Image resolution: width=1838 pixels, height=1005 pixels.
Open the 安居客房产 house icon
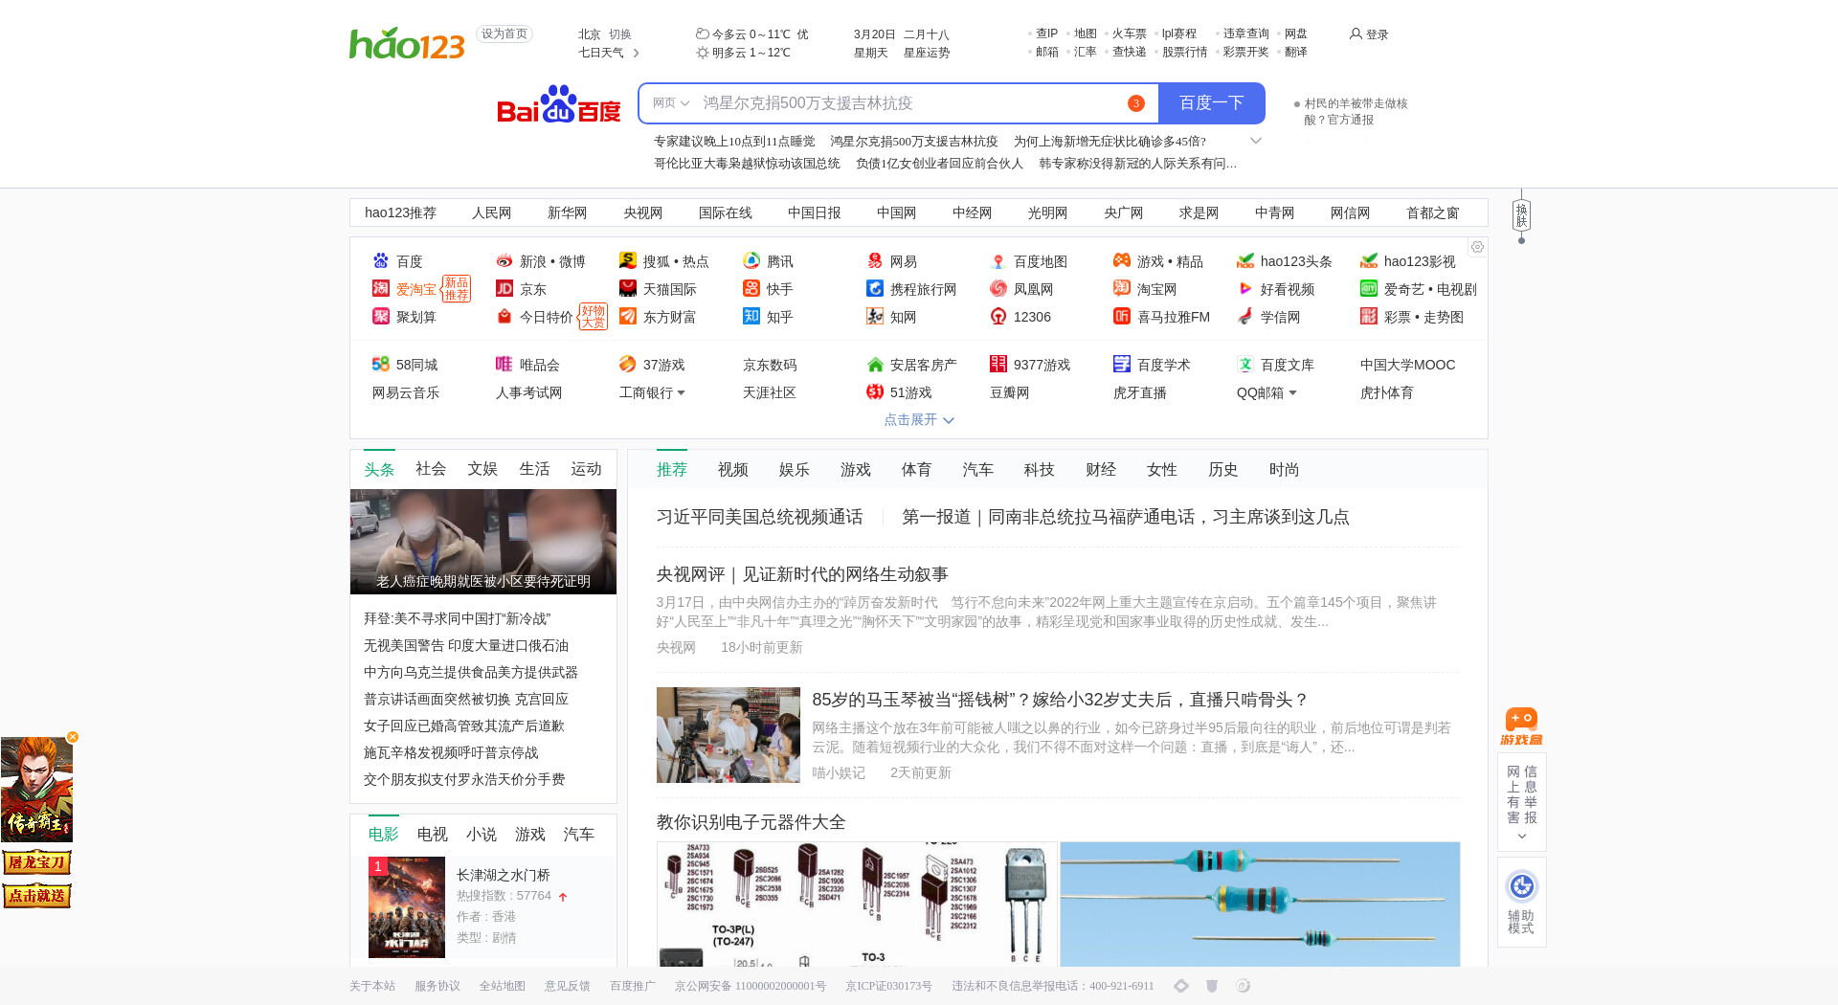875,365
